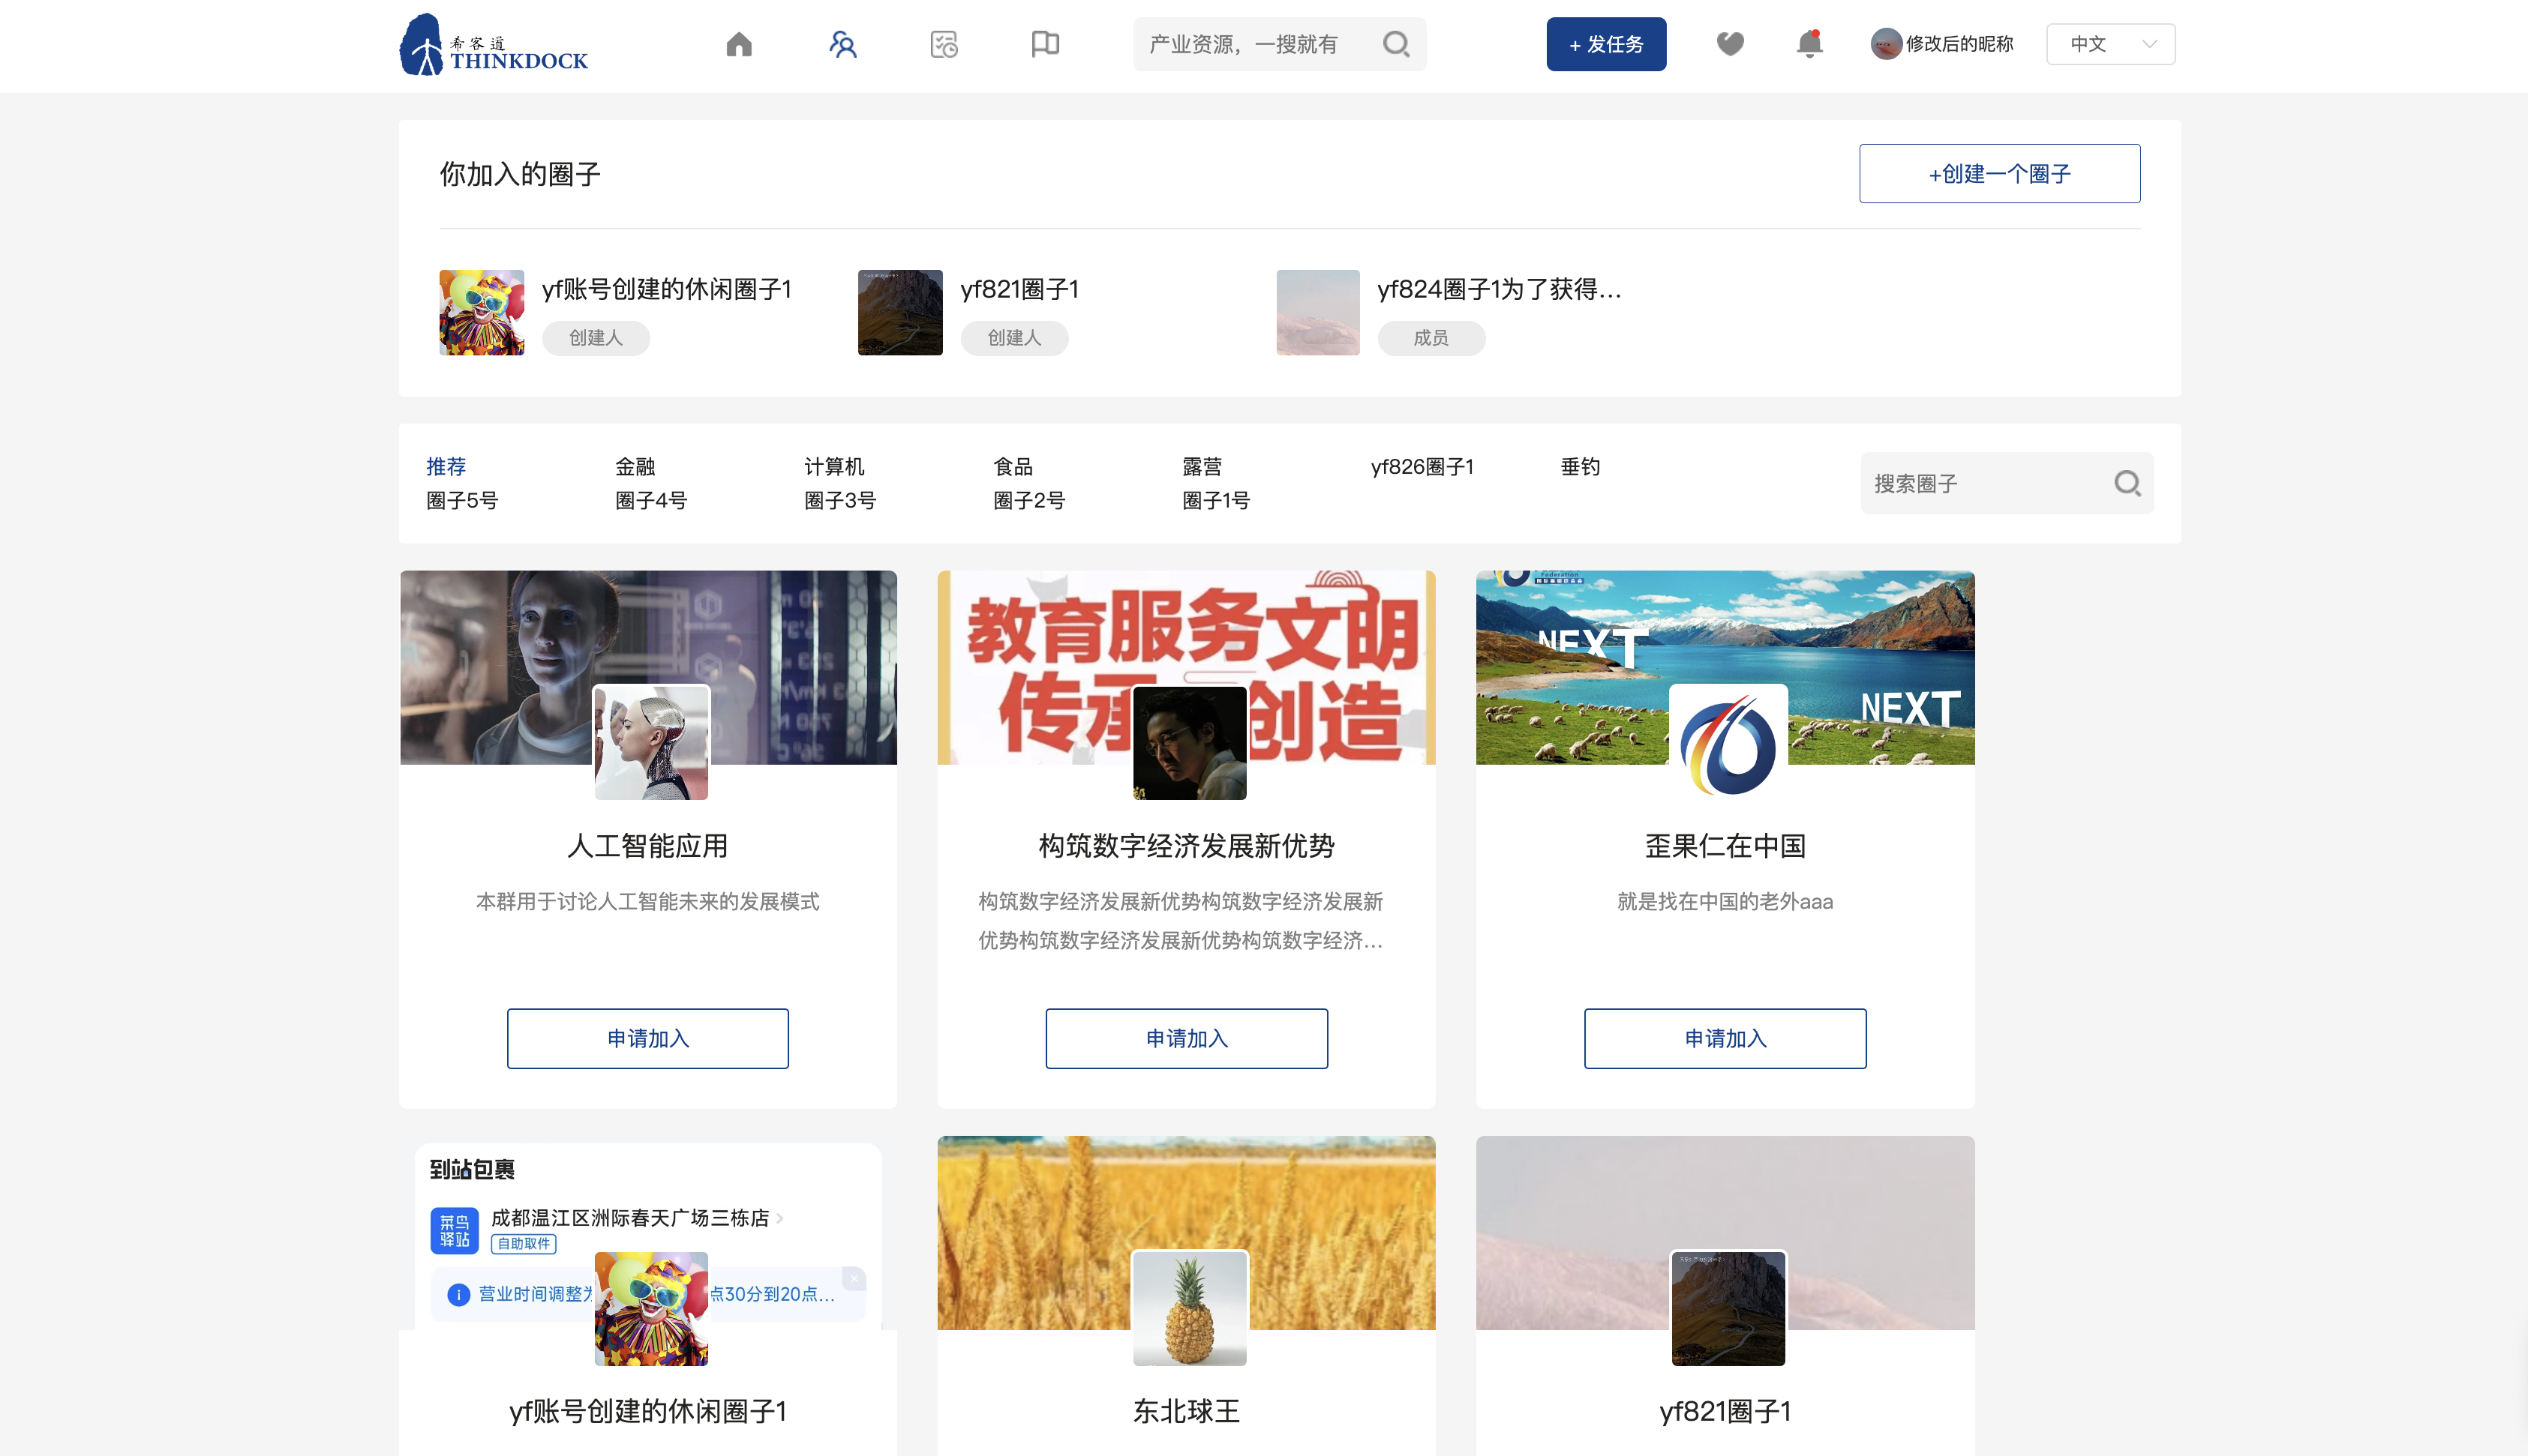Click 创建一个圈子 button
The height and width of the screenshot is (1456, 2528).
coord(1999,174)
